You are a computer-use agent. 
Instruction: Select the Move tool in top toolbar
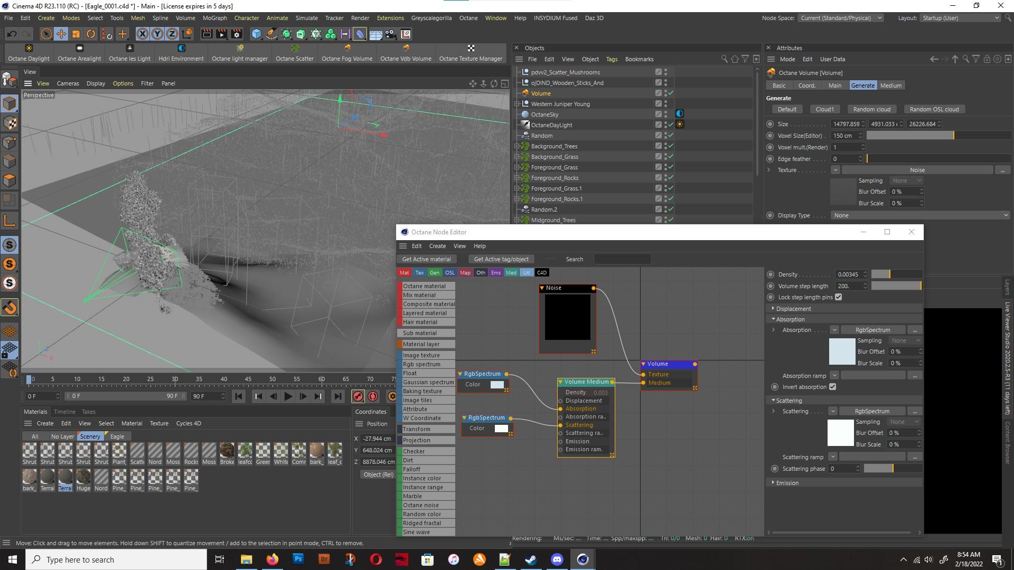(61, 34)
